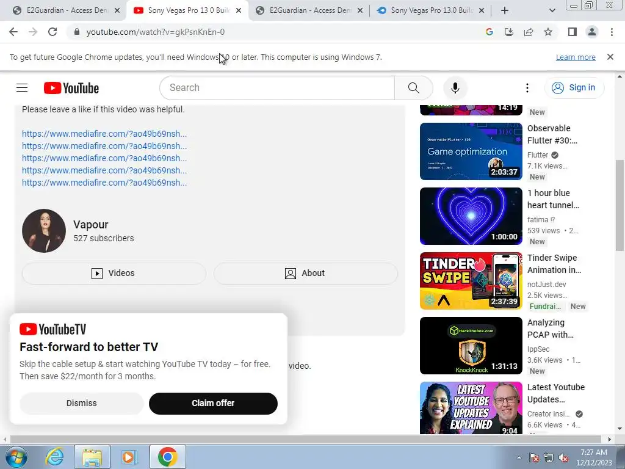Open the channel Videos button
Screen dimensions: 625x469
(114, 273)
